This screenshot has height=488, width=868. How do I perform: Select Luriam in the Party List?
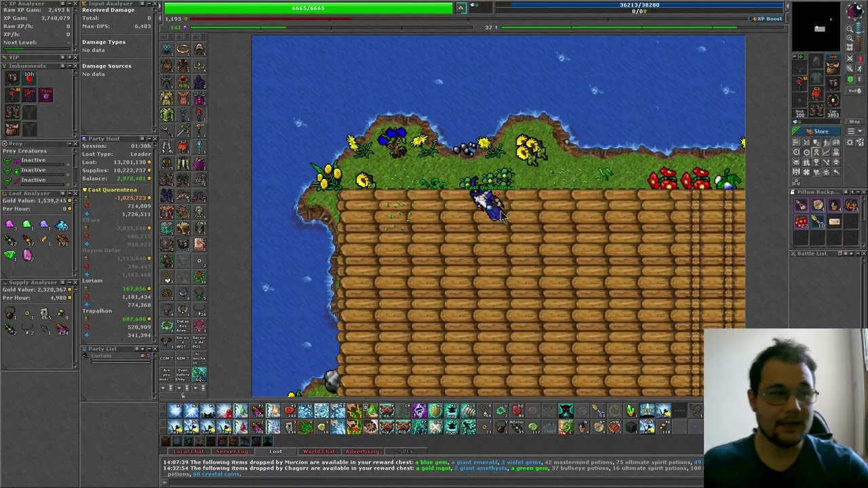[x=101, y=356]
